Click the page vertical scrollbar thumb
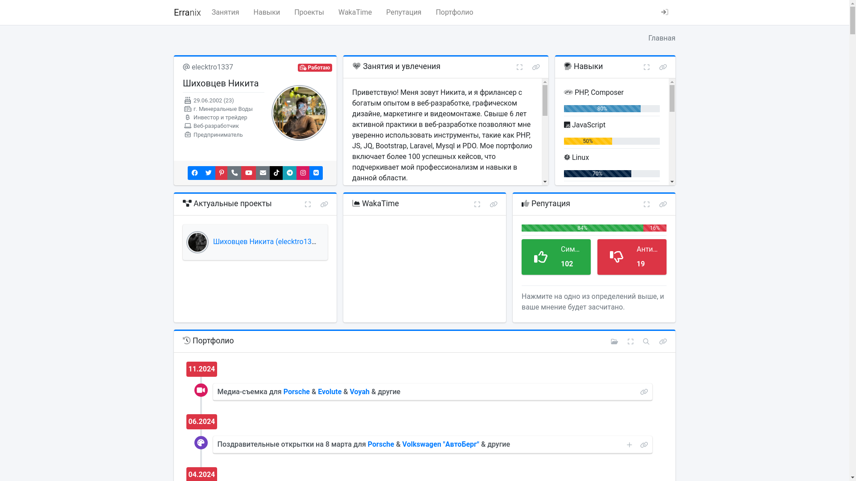The width and height of the screenshot is (856, 481). [x=852, y=20]
